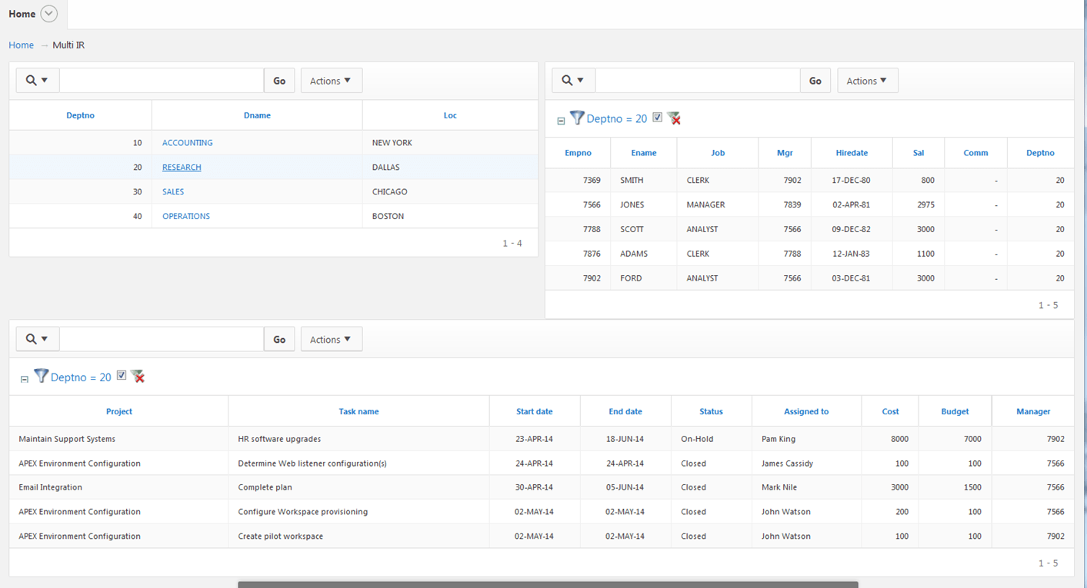
Task: Open the search magnifier menu in projects report
Action: pos(37,338)
